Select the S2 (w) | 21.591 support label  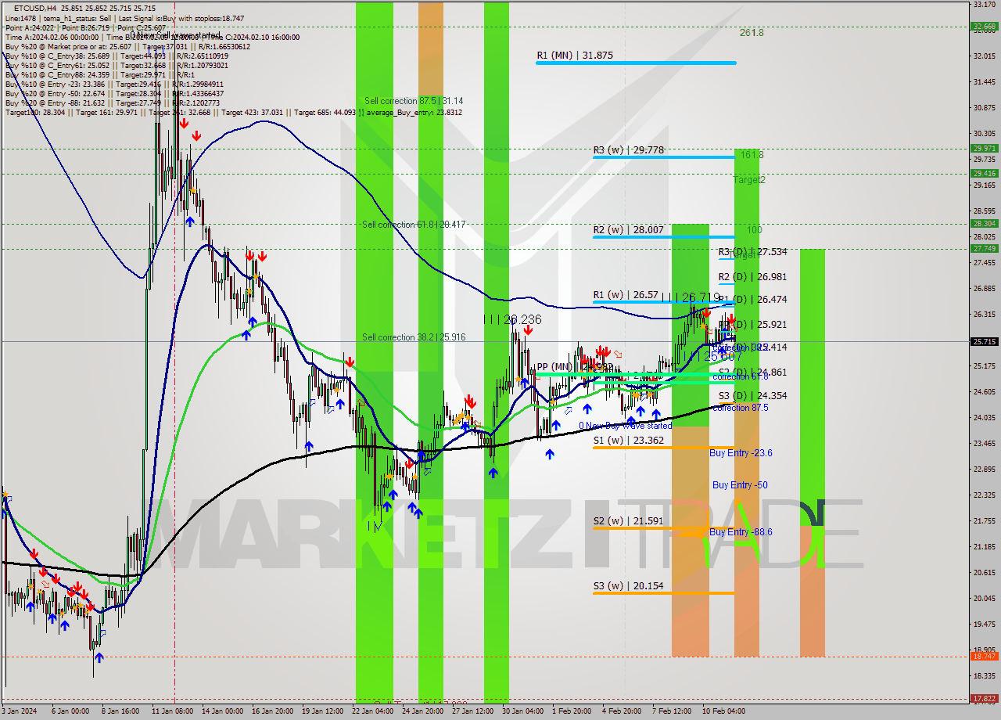[628, 521]
